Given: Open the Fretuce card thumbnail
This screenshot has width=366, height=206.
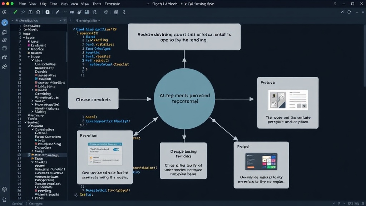Looking at the screenshot, I should click(288, 100).
